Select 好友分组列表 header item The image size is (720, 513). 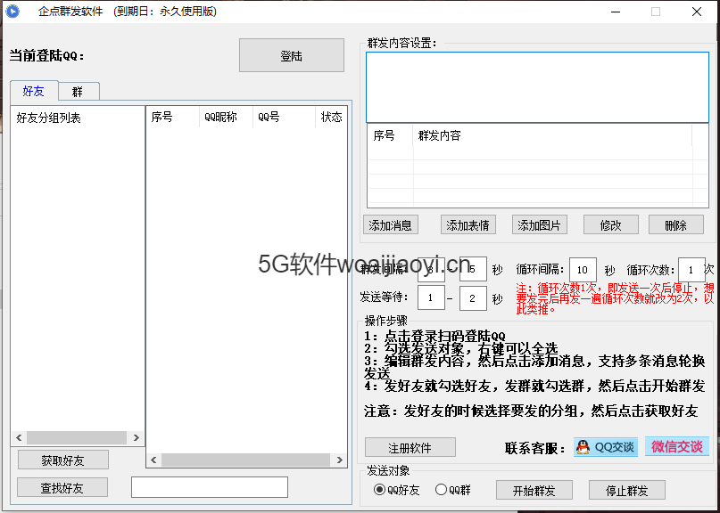(x=49, y=118)
